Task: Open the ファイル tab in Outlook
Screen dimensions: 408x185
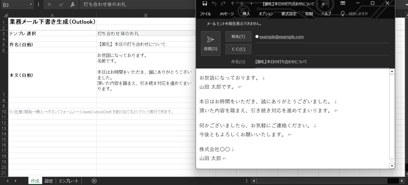Action: pyautogui.click(x=205, y=14)
